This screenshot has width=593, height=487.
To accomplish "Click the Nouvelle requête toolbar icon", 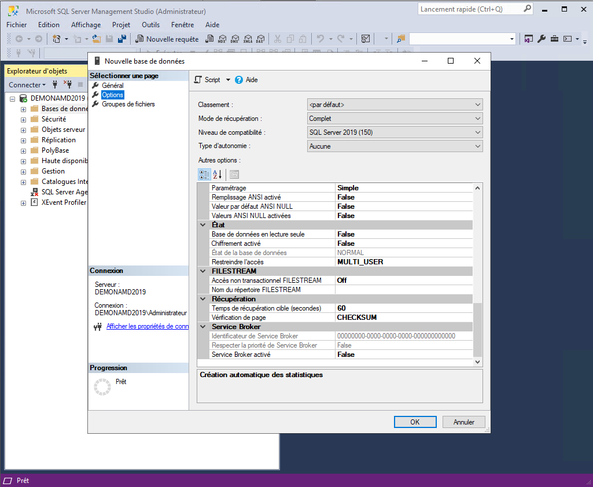I will tap(139, 39).
